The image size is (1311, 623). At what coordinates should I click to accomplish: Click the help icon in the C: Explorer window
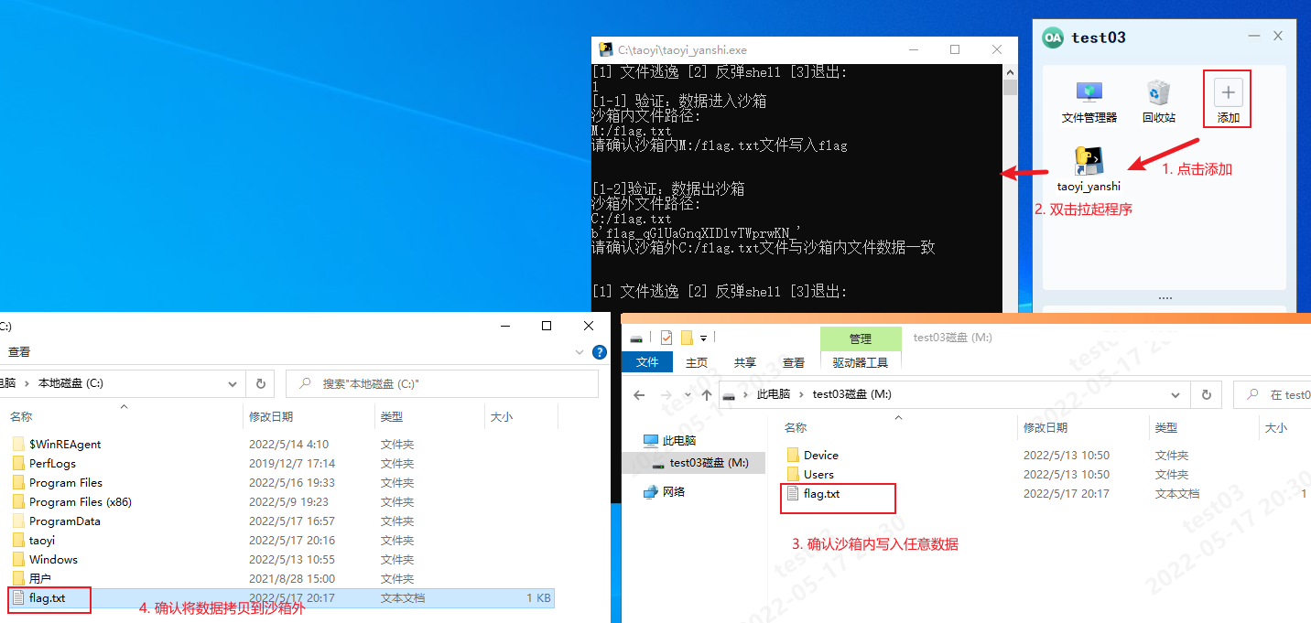600,351
